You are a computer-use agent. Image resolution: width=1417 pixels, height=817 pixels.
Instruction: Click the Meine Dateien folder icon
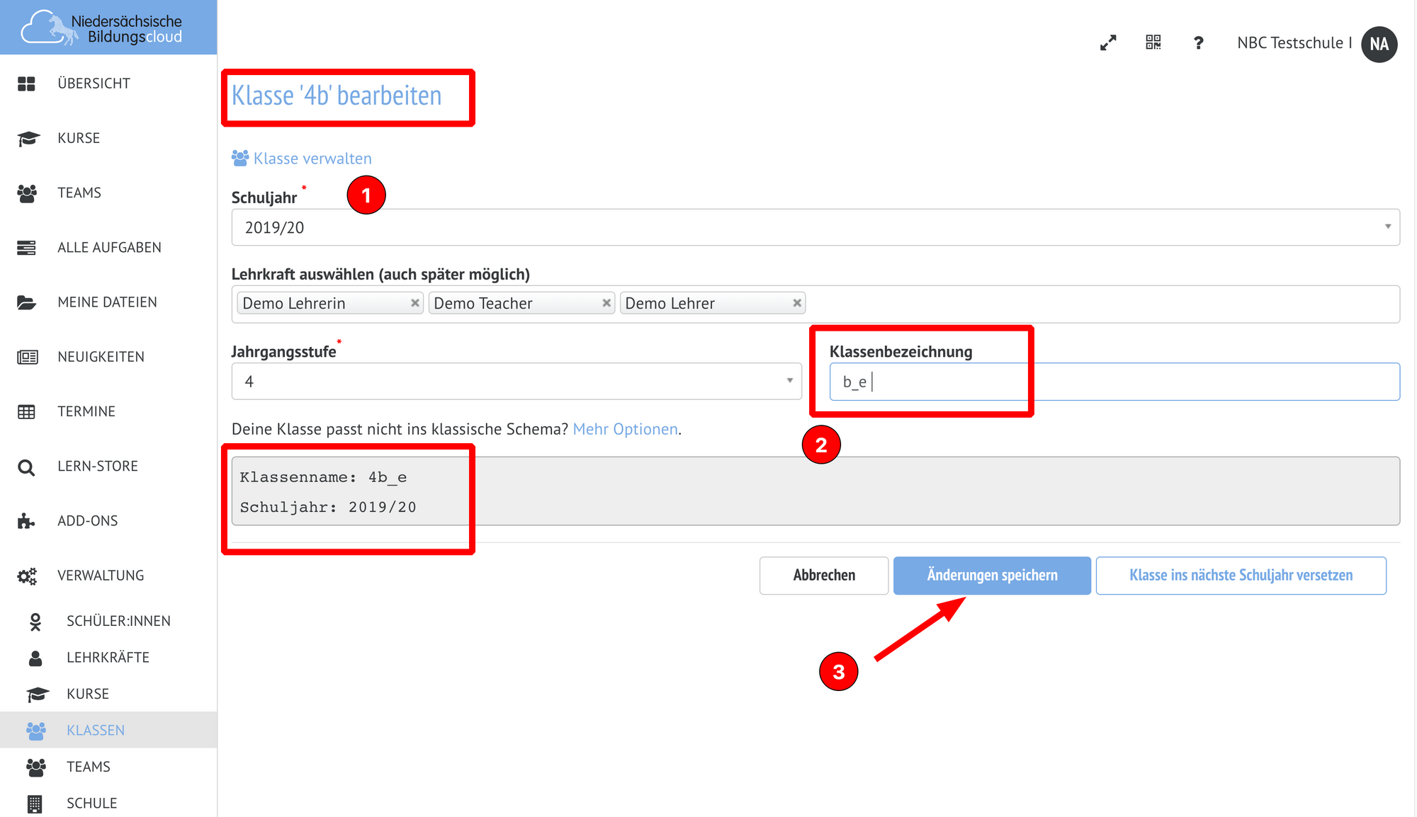coord(26,303)
